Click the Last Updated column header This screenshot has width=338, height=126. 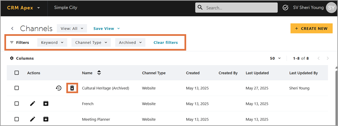point(257,73)
